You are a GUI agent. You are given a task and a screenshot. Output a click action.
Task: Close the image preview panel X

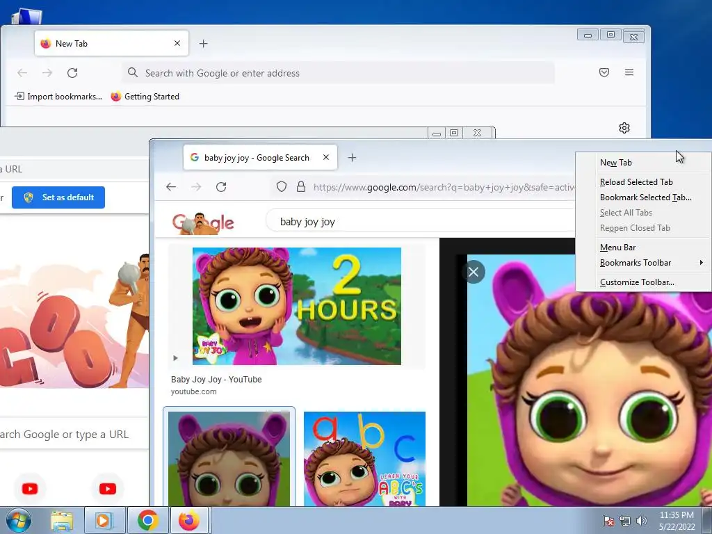tap(474, 272)
